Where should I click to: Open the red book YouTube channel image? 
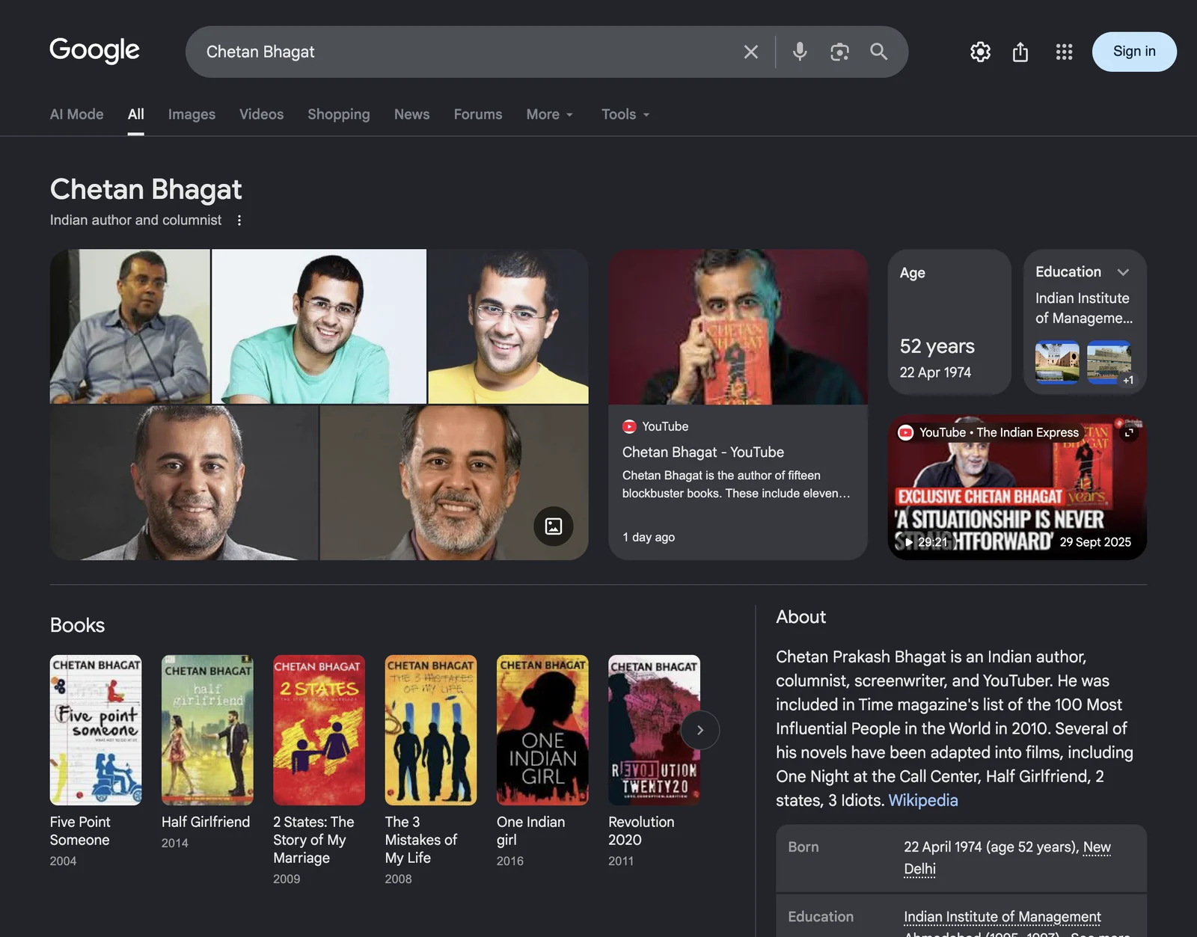pos(738,327)
